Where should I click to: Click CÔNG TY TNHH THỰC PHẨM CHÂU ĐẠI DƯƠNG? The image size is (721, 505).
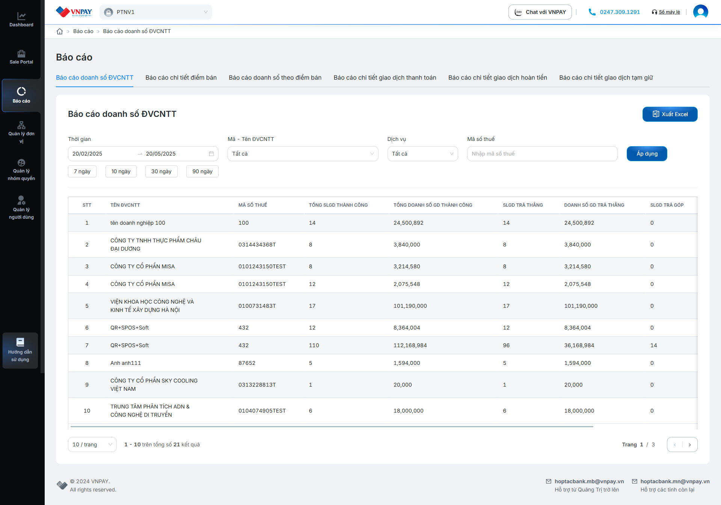click(x=156, y=245)
